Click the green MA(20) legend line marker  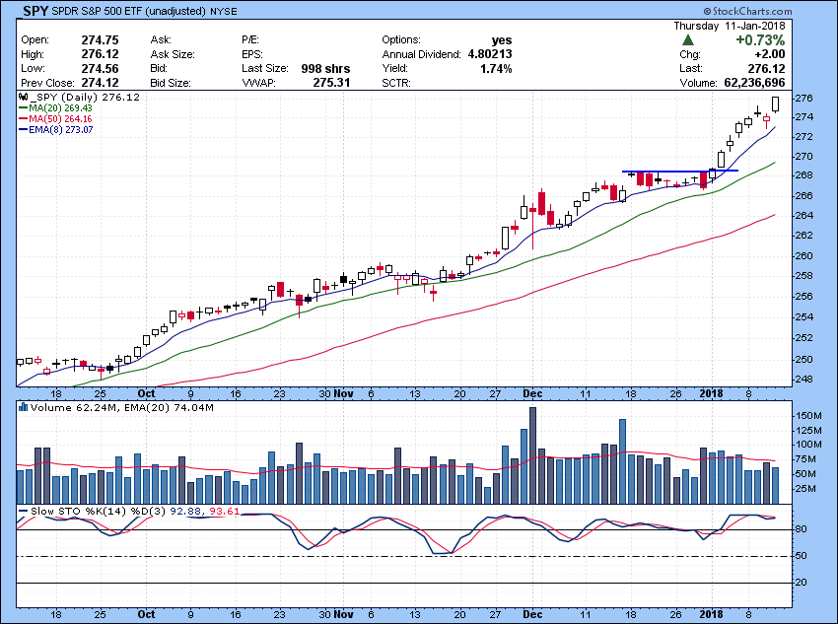pyautogui.click(x=23, y=107)
